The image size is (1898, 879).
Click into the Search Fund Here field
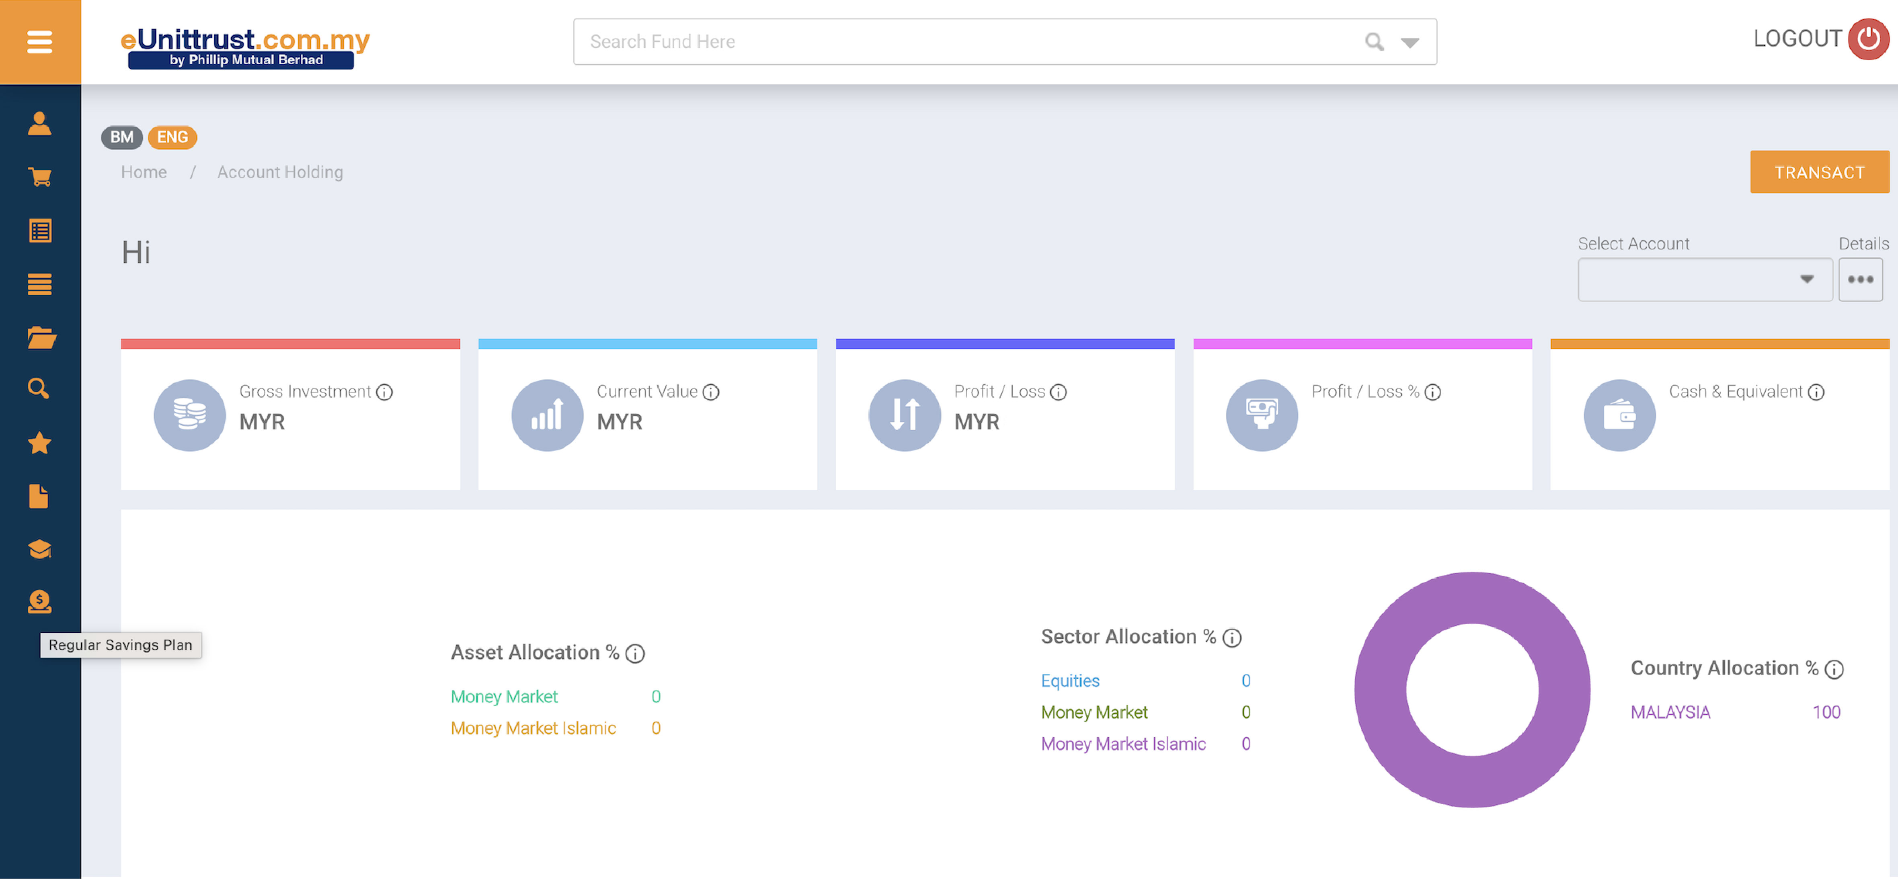coord(958,42)
